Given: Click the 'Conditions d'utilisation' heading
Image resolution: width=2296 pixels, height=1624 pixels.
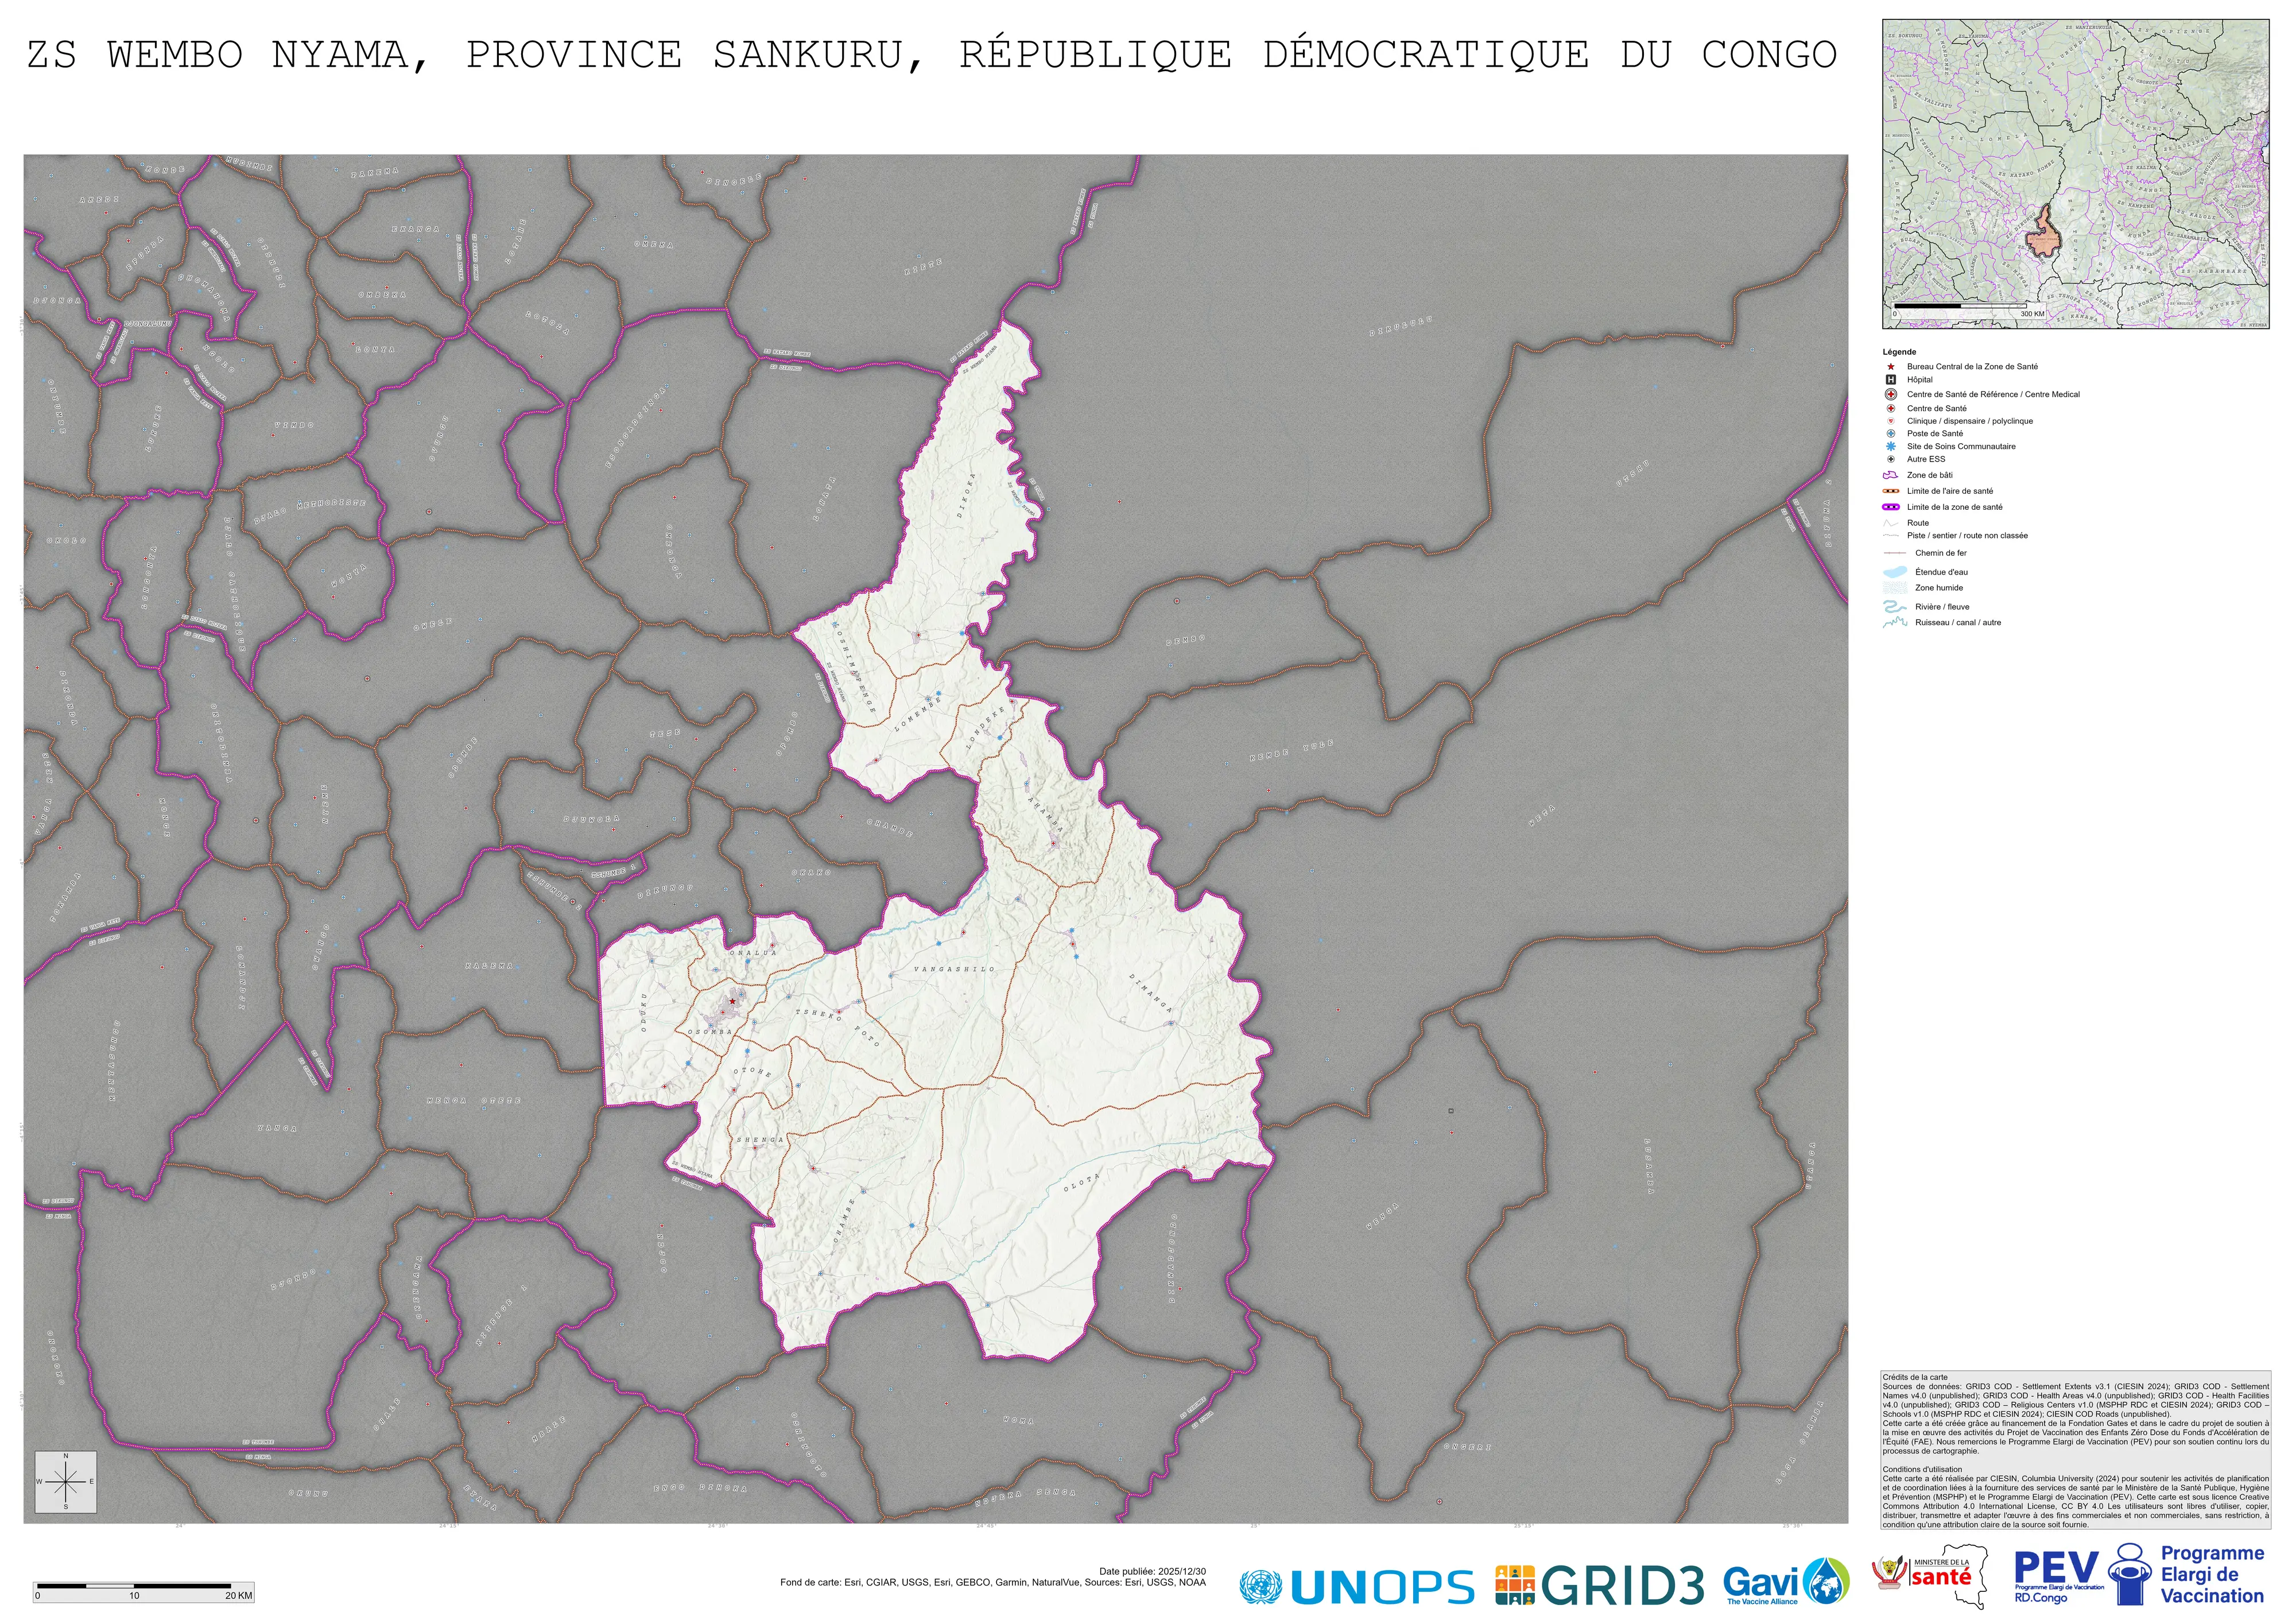Looking at the screenshot, I should point(1922,1470).
